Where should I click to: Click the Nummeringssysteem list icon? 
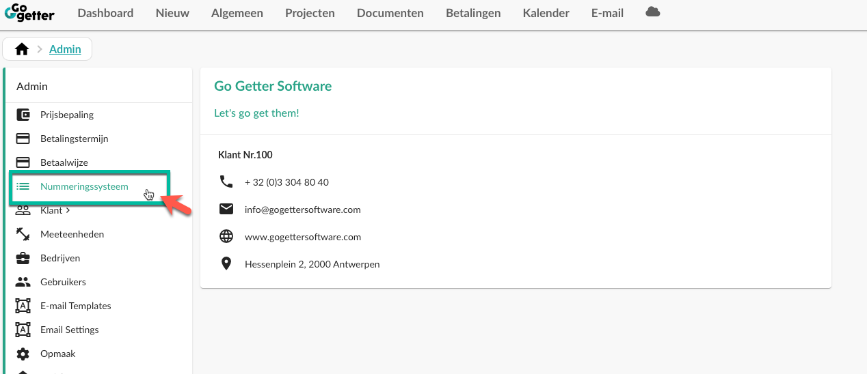(23, 186)
